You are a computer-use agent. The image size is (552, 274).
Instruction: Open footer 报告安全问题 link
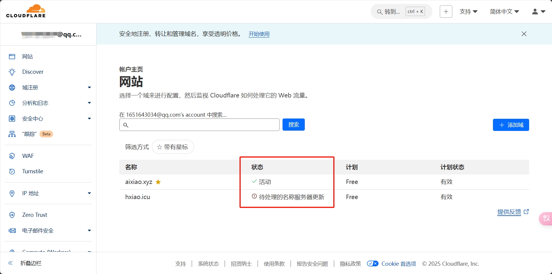tap(313, 264)
